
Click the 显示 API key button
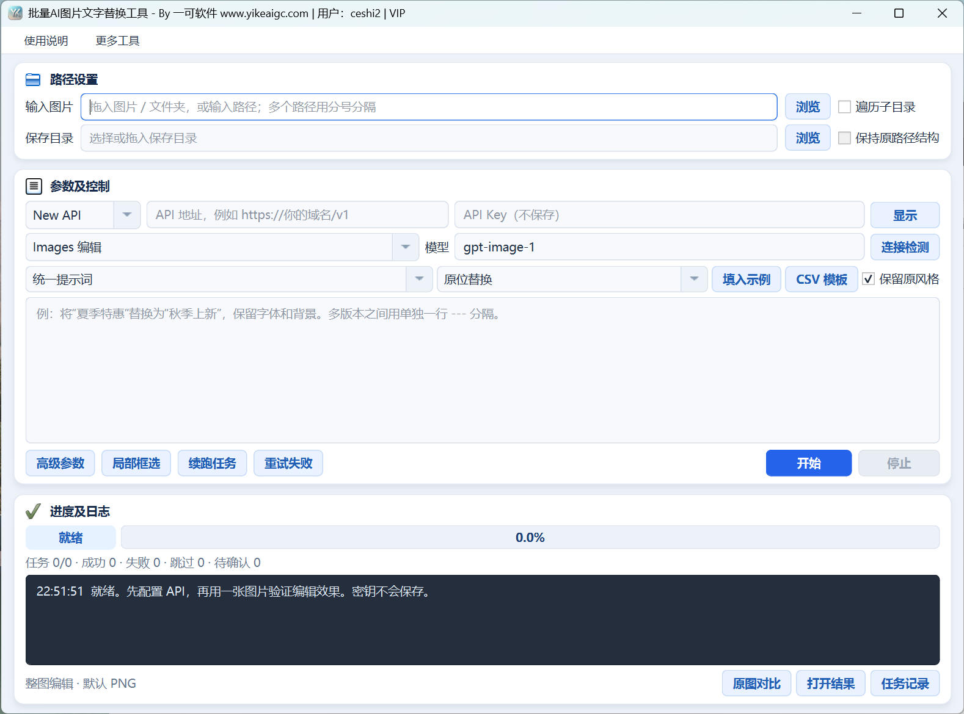click(905, 215)
